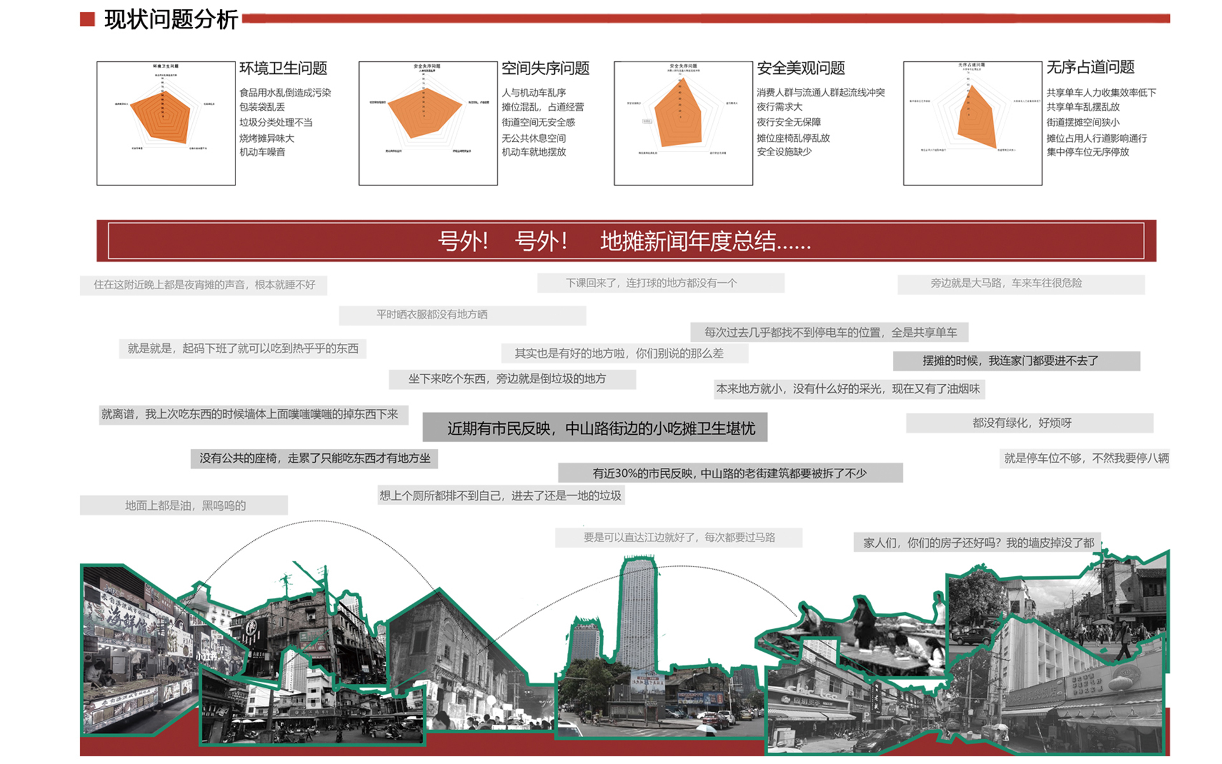This screenshot has width=1222, height=764.
Task: Click the 有近30%的市民反映 comment box
Action: point(730,473)
